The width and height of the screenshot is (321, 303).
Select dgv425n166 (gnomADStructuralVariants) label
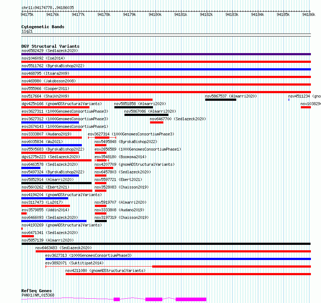(x=62, y=104)
